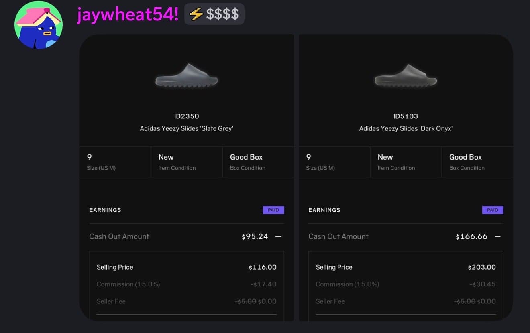This screenshot has width=530, height=333.
Task: Click Adidas Yeezy Slides 'Dark Onyx' title
Action: (x=406, y=129)
